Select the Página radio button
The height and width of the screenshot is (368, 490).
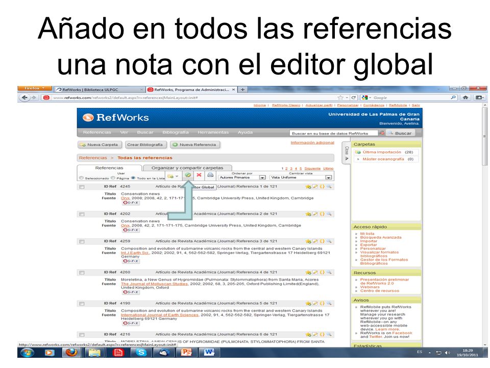[113, 178]
